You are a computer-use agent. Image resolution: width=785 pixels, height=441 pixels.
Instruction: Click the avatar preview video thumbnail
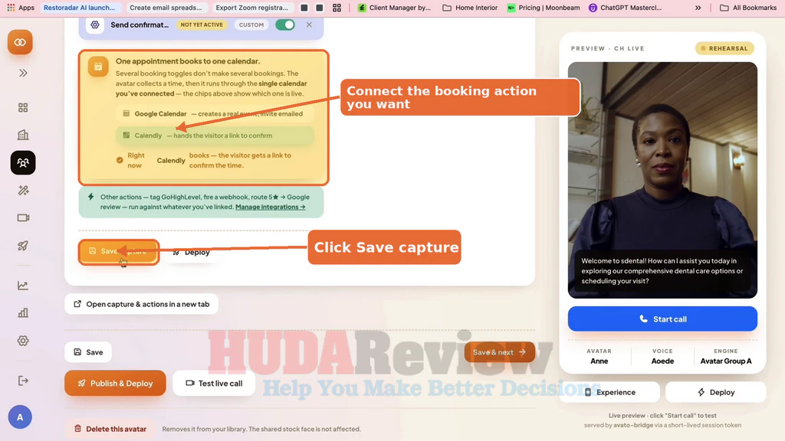[662, 180]
